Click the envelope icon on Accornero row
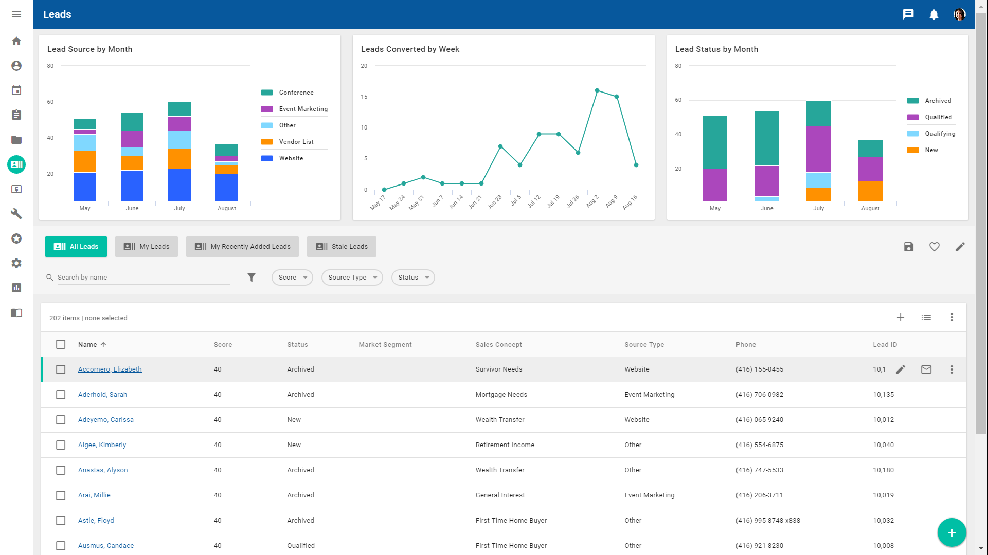Image resolution: width=988 pixels, height=555 pixels. click(926, 369)
